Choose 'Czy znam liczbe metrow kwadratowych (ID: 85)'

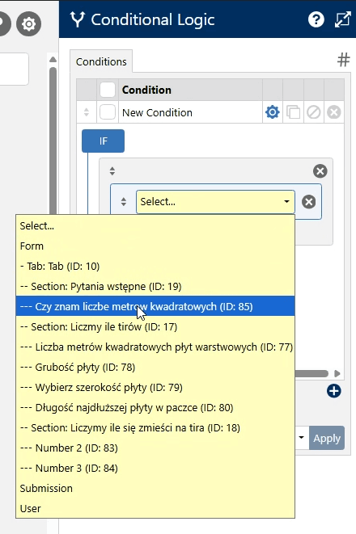(x=155, y=306)
